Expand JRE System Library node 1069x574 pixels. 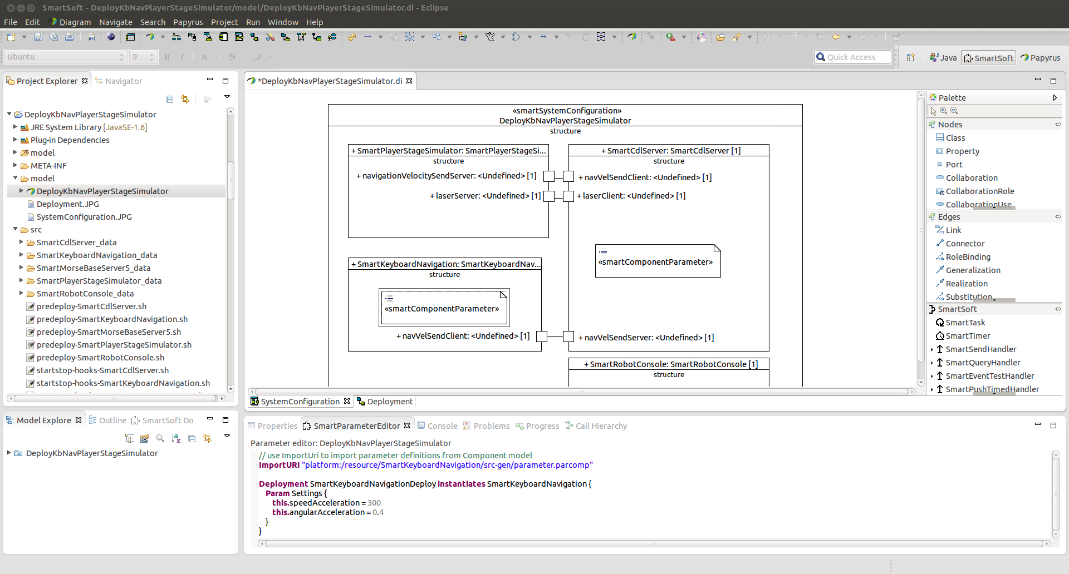15,127
